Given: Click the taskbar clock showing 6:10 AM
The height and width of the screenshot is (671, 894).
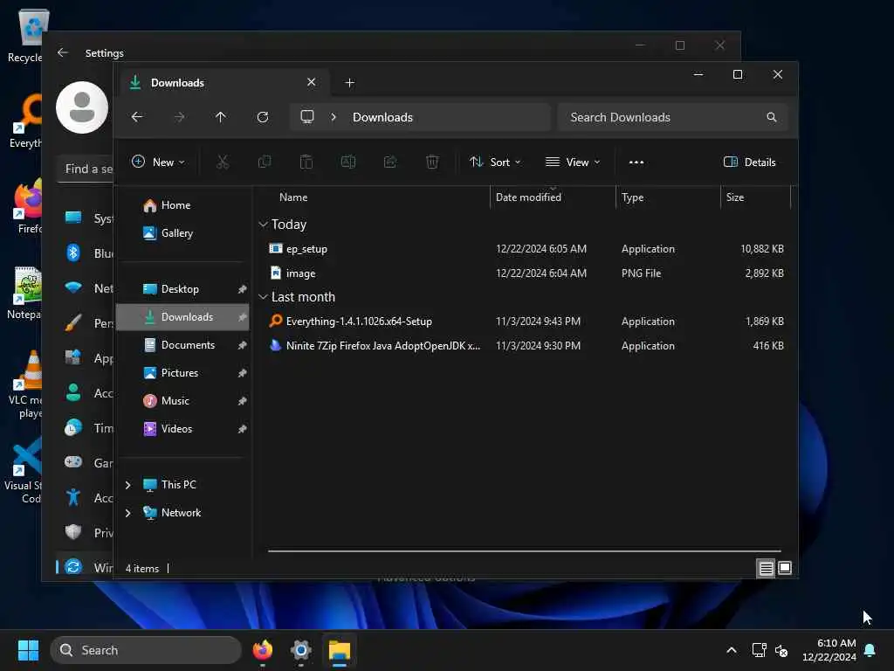Looking at the screenshot, I should pyautogui.click(x=829, y=650).
